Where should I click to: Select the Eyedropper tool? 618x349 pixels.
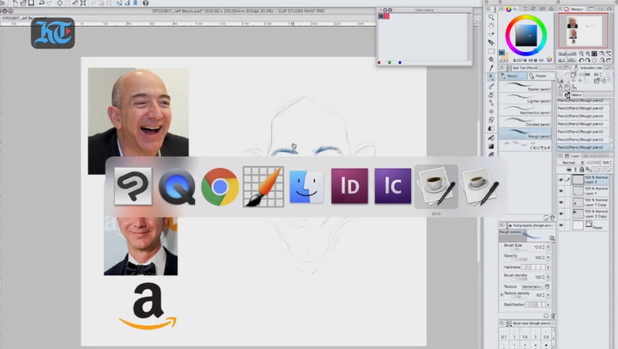pos(491,68)
